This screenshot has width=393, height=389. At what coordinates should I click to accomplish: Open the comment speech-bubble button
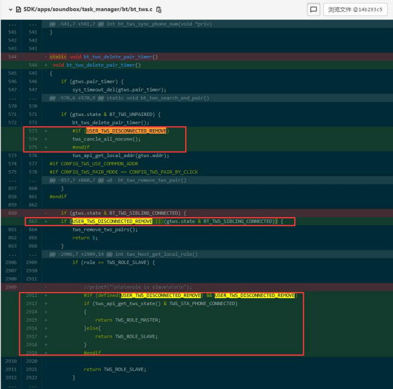point(313,10)
